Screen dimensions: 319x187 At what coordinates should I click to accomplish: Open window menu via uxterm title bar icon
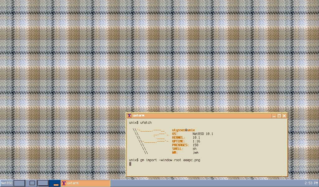click(129, 116)
